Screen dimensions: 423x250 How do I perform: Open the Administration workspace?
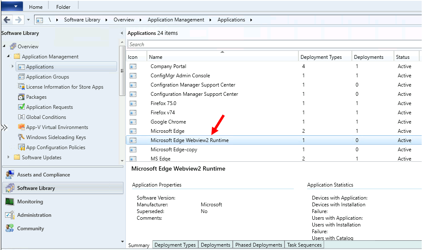(63, 215)
